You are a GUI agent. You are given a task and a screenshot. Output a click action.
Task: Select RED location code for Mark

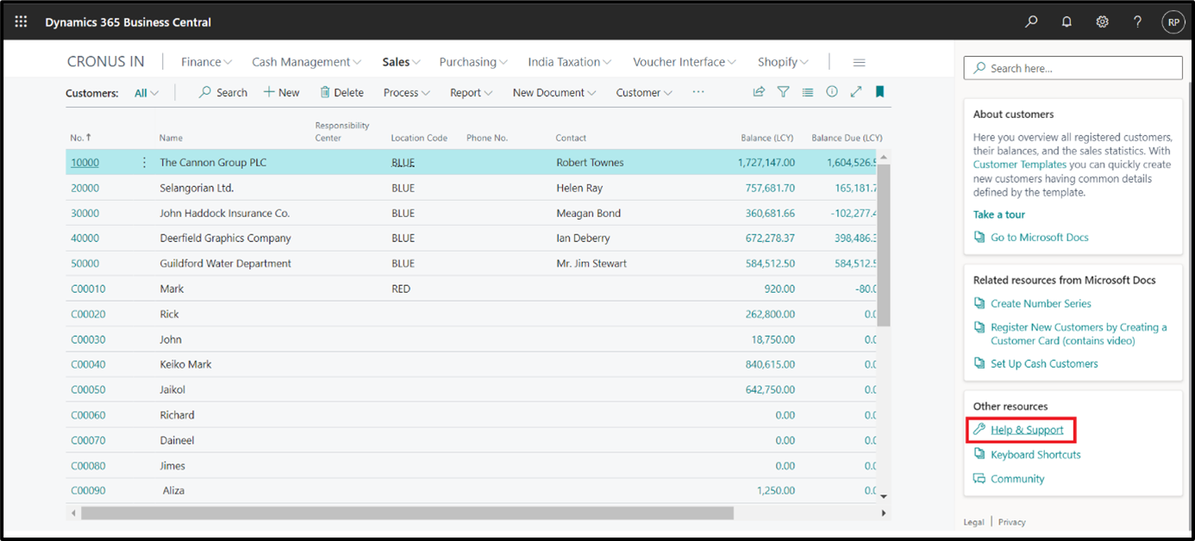coord(401,289)
